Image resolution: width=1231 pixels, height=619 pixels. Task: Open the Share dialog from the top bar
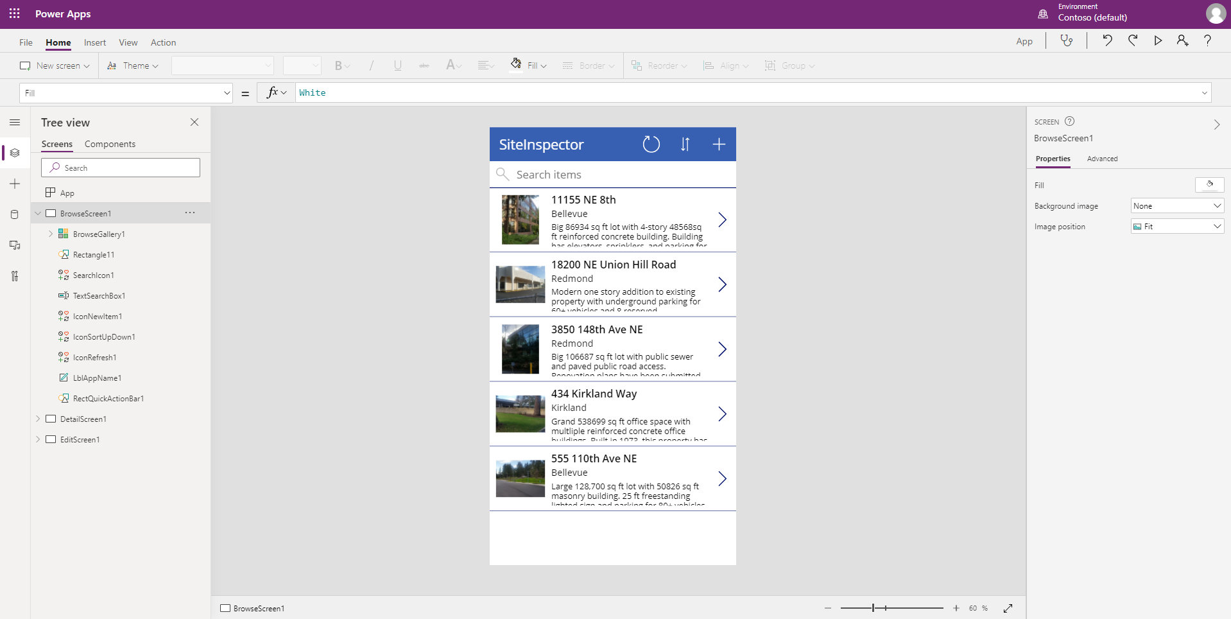click(1182, 40)
